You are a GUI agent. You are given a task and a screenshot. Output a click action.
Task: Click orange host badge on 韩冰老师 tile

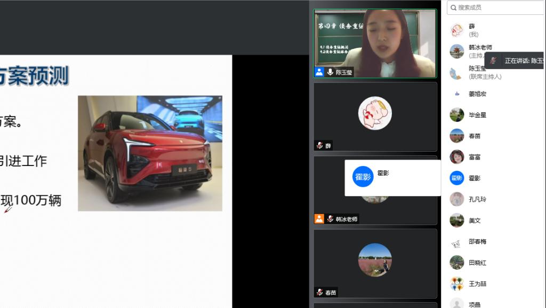point(319,219)
